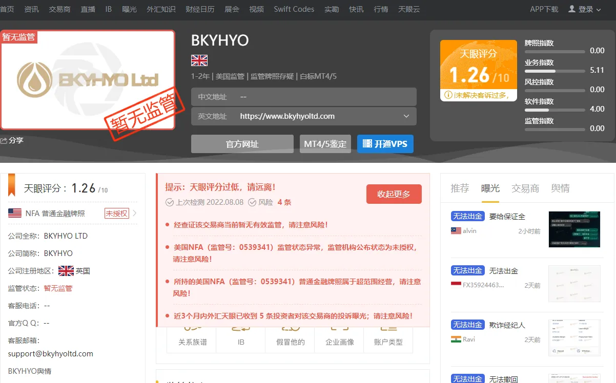Image resolution: width=616 pixels, height=383 pixels.
Task: Click the 分享 share icon
Action: pos(4,140)
